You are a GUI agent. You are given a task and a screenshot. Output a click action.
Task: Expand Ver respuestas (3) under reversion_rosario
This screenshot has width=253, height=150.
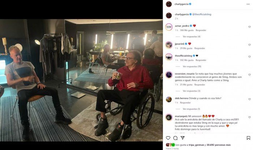(x=191, y=91)
